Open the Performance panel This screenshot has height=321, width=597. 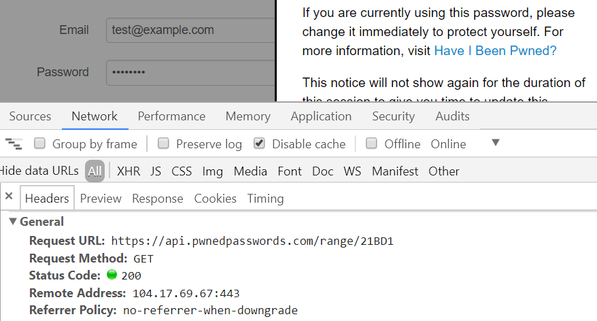(171, 116)
